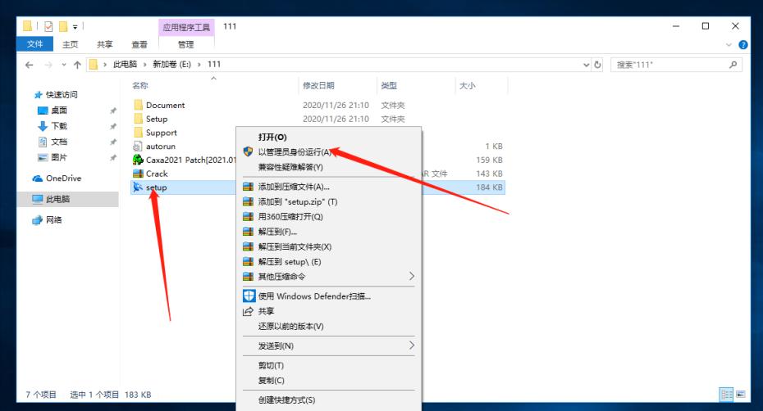763x411 pixels.
Task: Choose 用360压缩打开(Q)
Action: click(x=290, y=217)
